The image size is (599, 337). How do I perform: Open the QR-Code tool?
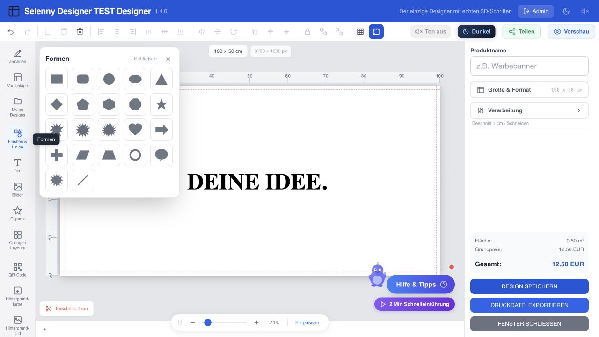17,270
